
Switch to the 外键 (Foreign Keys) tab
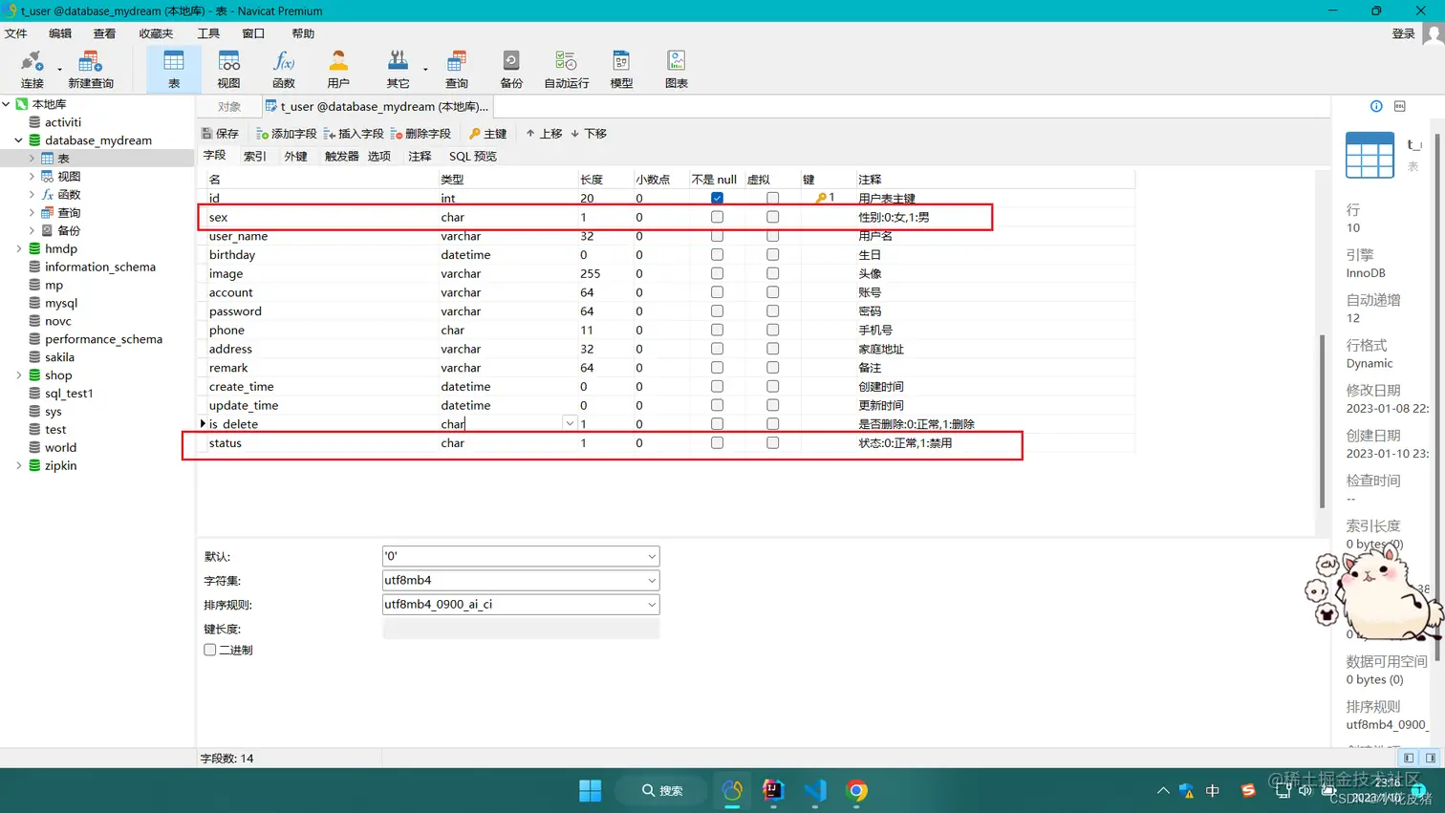[296, 157]
